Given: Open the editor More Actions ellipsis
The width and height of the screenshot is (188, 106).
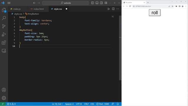Looking at the screenshot, I should [x=117, y=9].
